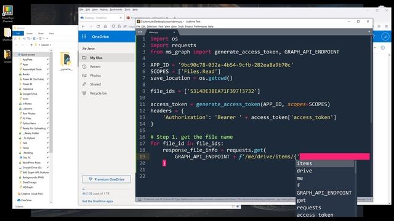Open My files in OneDrive navigation
Screen dimensions: 394x221
click(x=107, y=58)
